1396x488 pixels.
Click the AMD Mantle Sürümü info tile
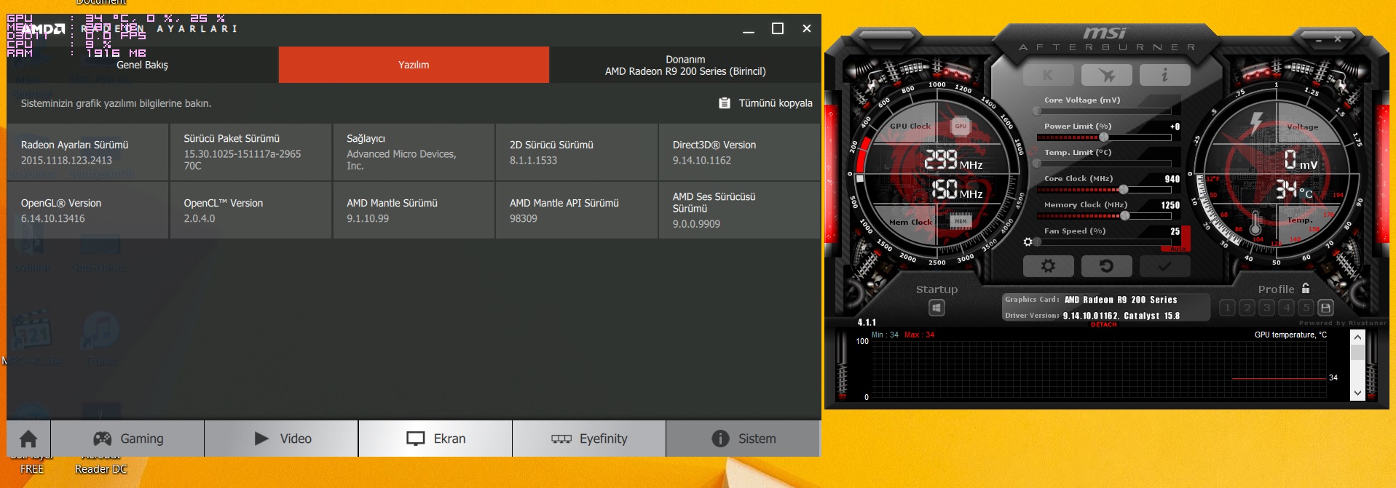click(414, 210)
